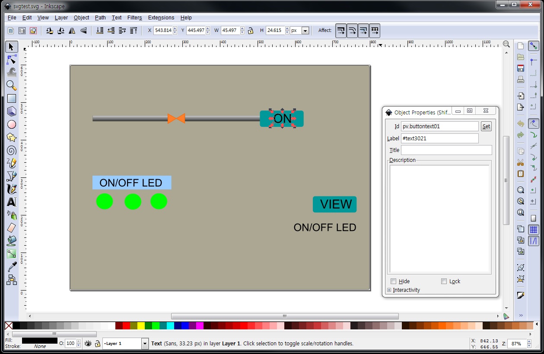Check the Hide checkbox in Object Properties

394,281
